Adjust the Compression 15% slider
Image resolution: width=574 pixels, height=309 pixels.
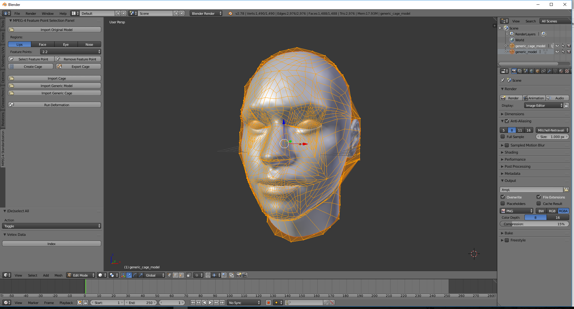(x=534, y=224)
